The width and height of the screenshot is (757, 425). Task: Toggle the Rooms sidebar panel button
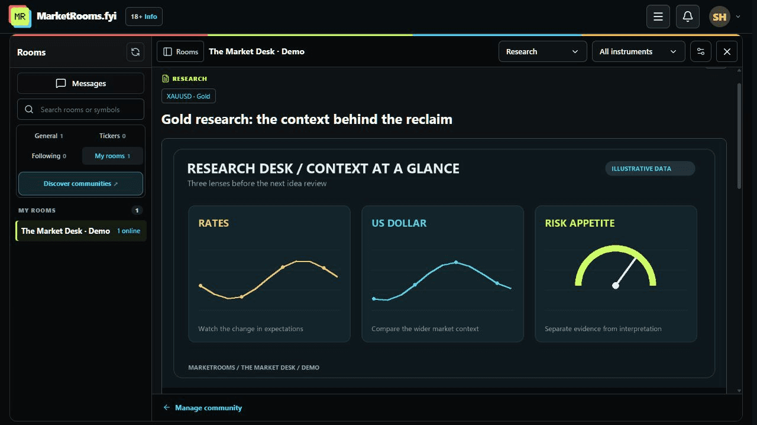[180, 51]
